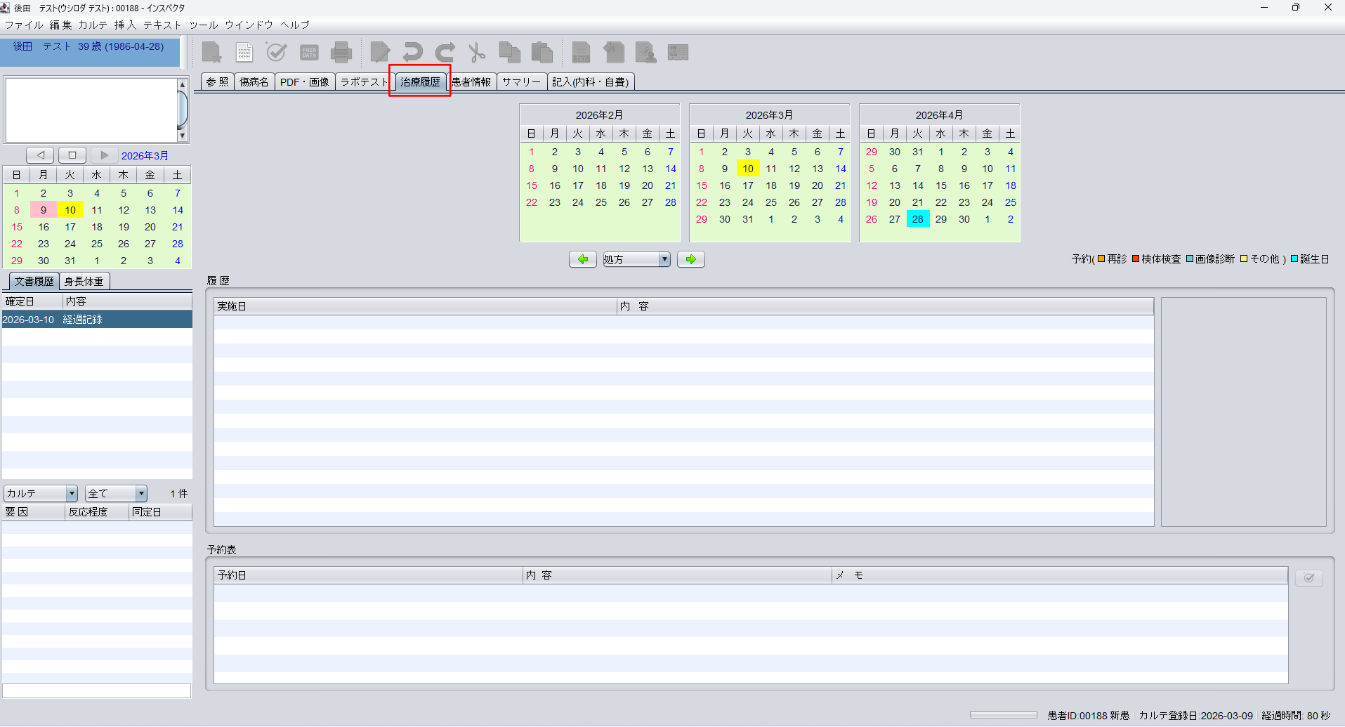Open the カルテ menu in menu bar
The height and width of the screenshot is (727, 1345).
pos(93,25)
